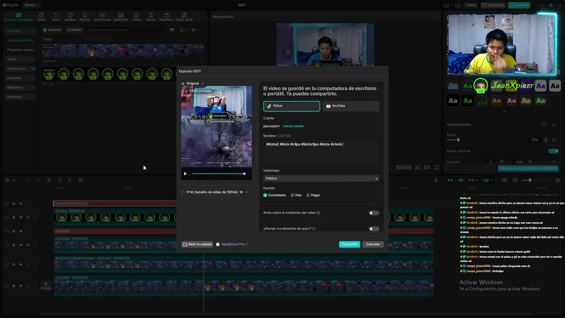565x318 pixels.
Task: Click the Cerrar sesión link
Action: coord(294,126)
